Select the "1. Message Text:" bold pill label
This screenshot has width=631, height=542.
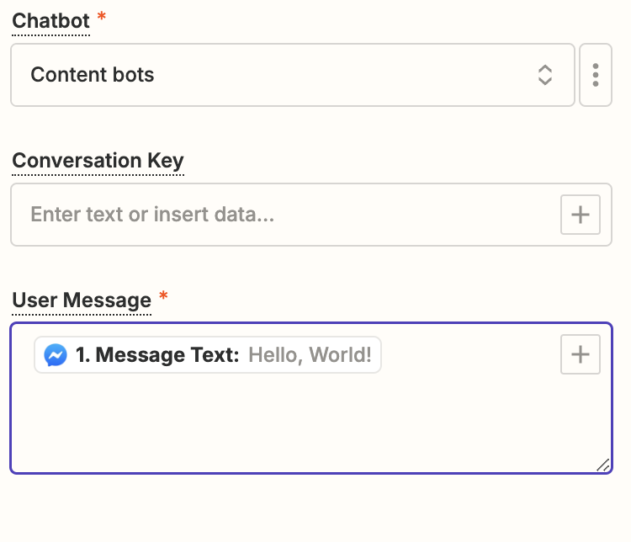[x=158, y=355]
